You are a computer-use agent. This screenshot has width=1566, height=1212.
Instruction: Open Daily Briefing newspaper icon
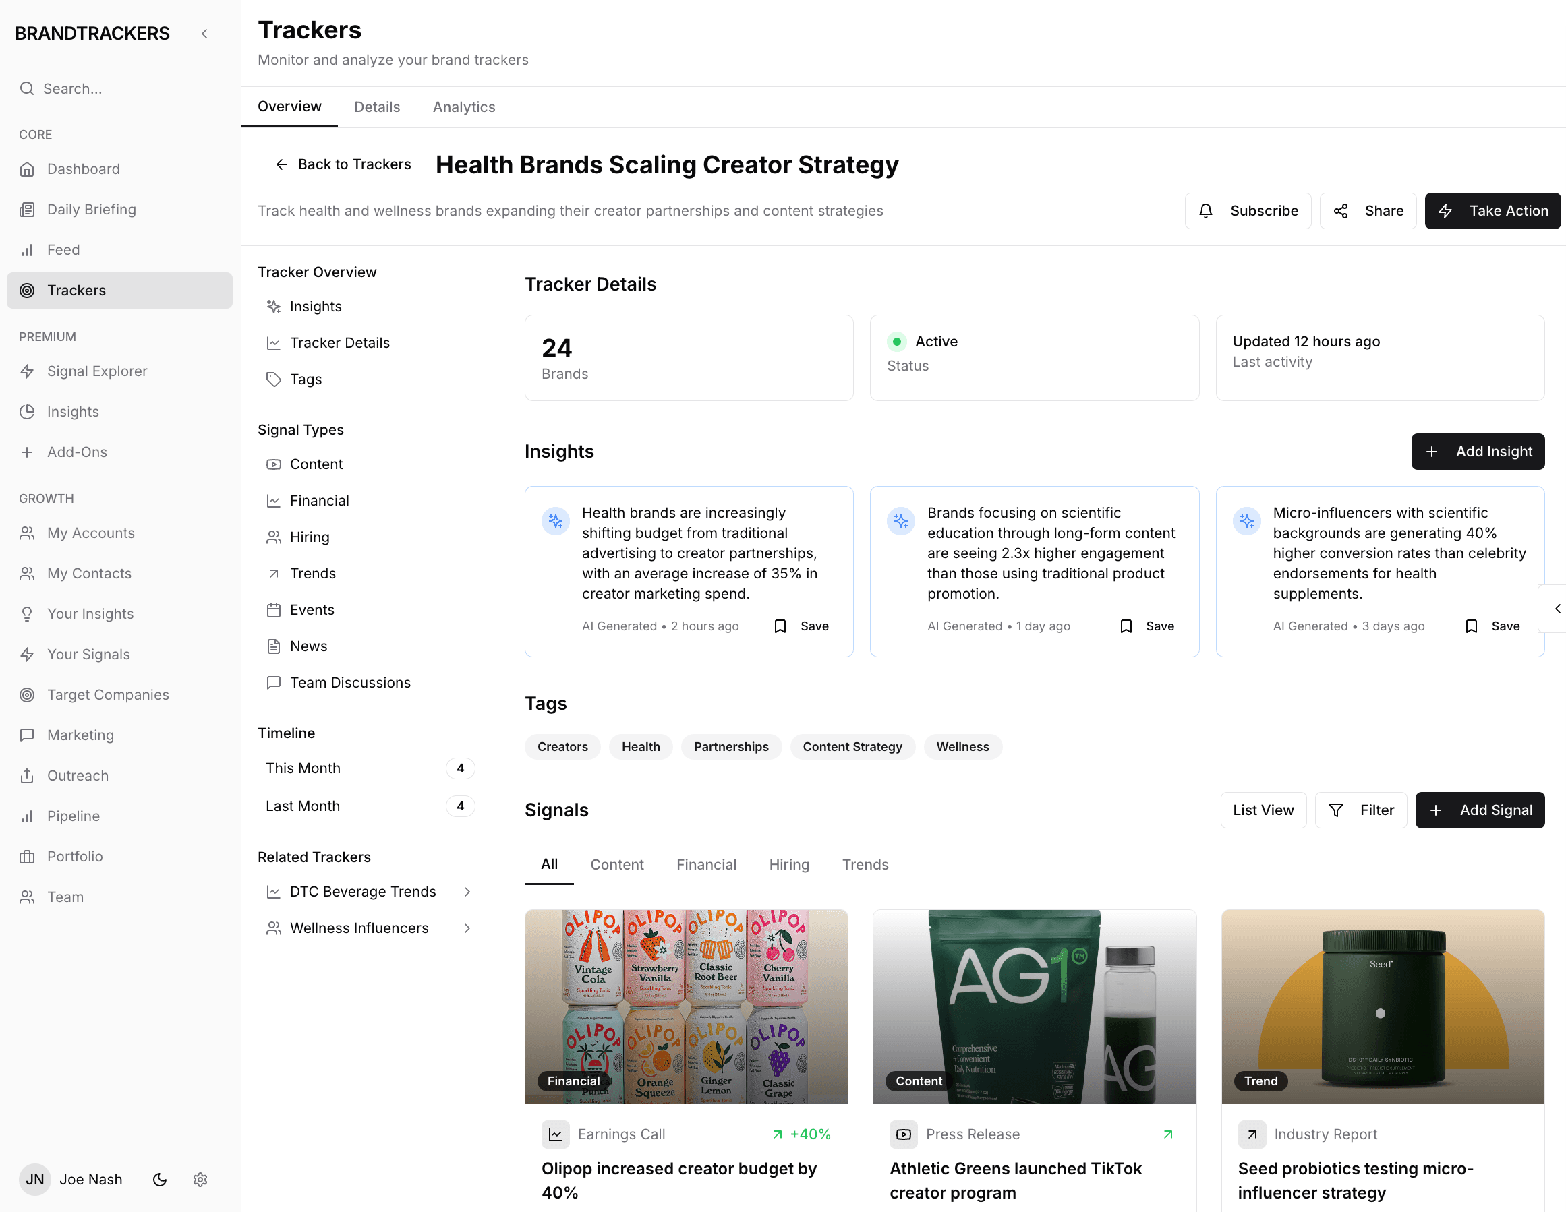pyautogui.click(x=27, y=209)
